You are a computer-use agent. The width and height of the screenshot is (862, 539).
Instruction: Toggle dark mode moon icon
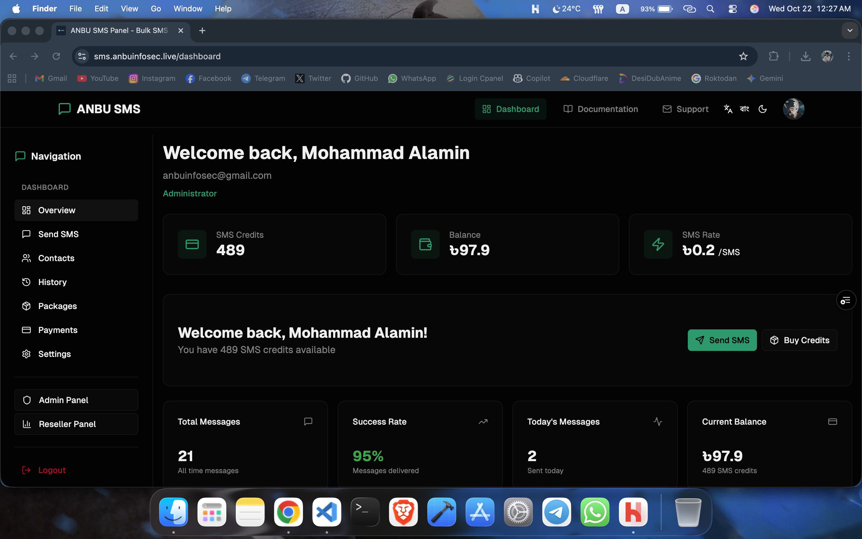tap(763, 109)
